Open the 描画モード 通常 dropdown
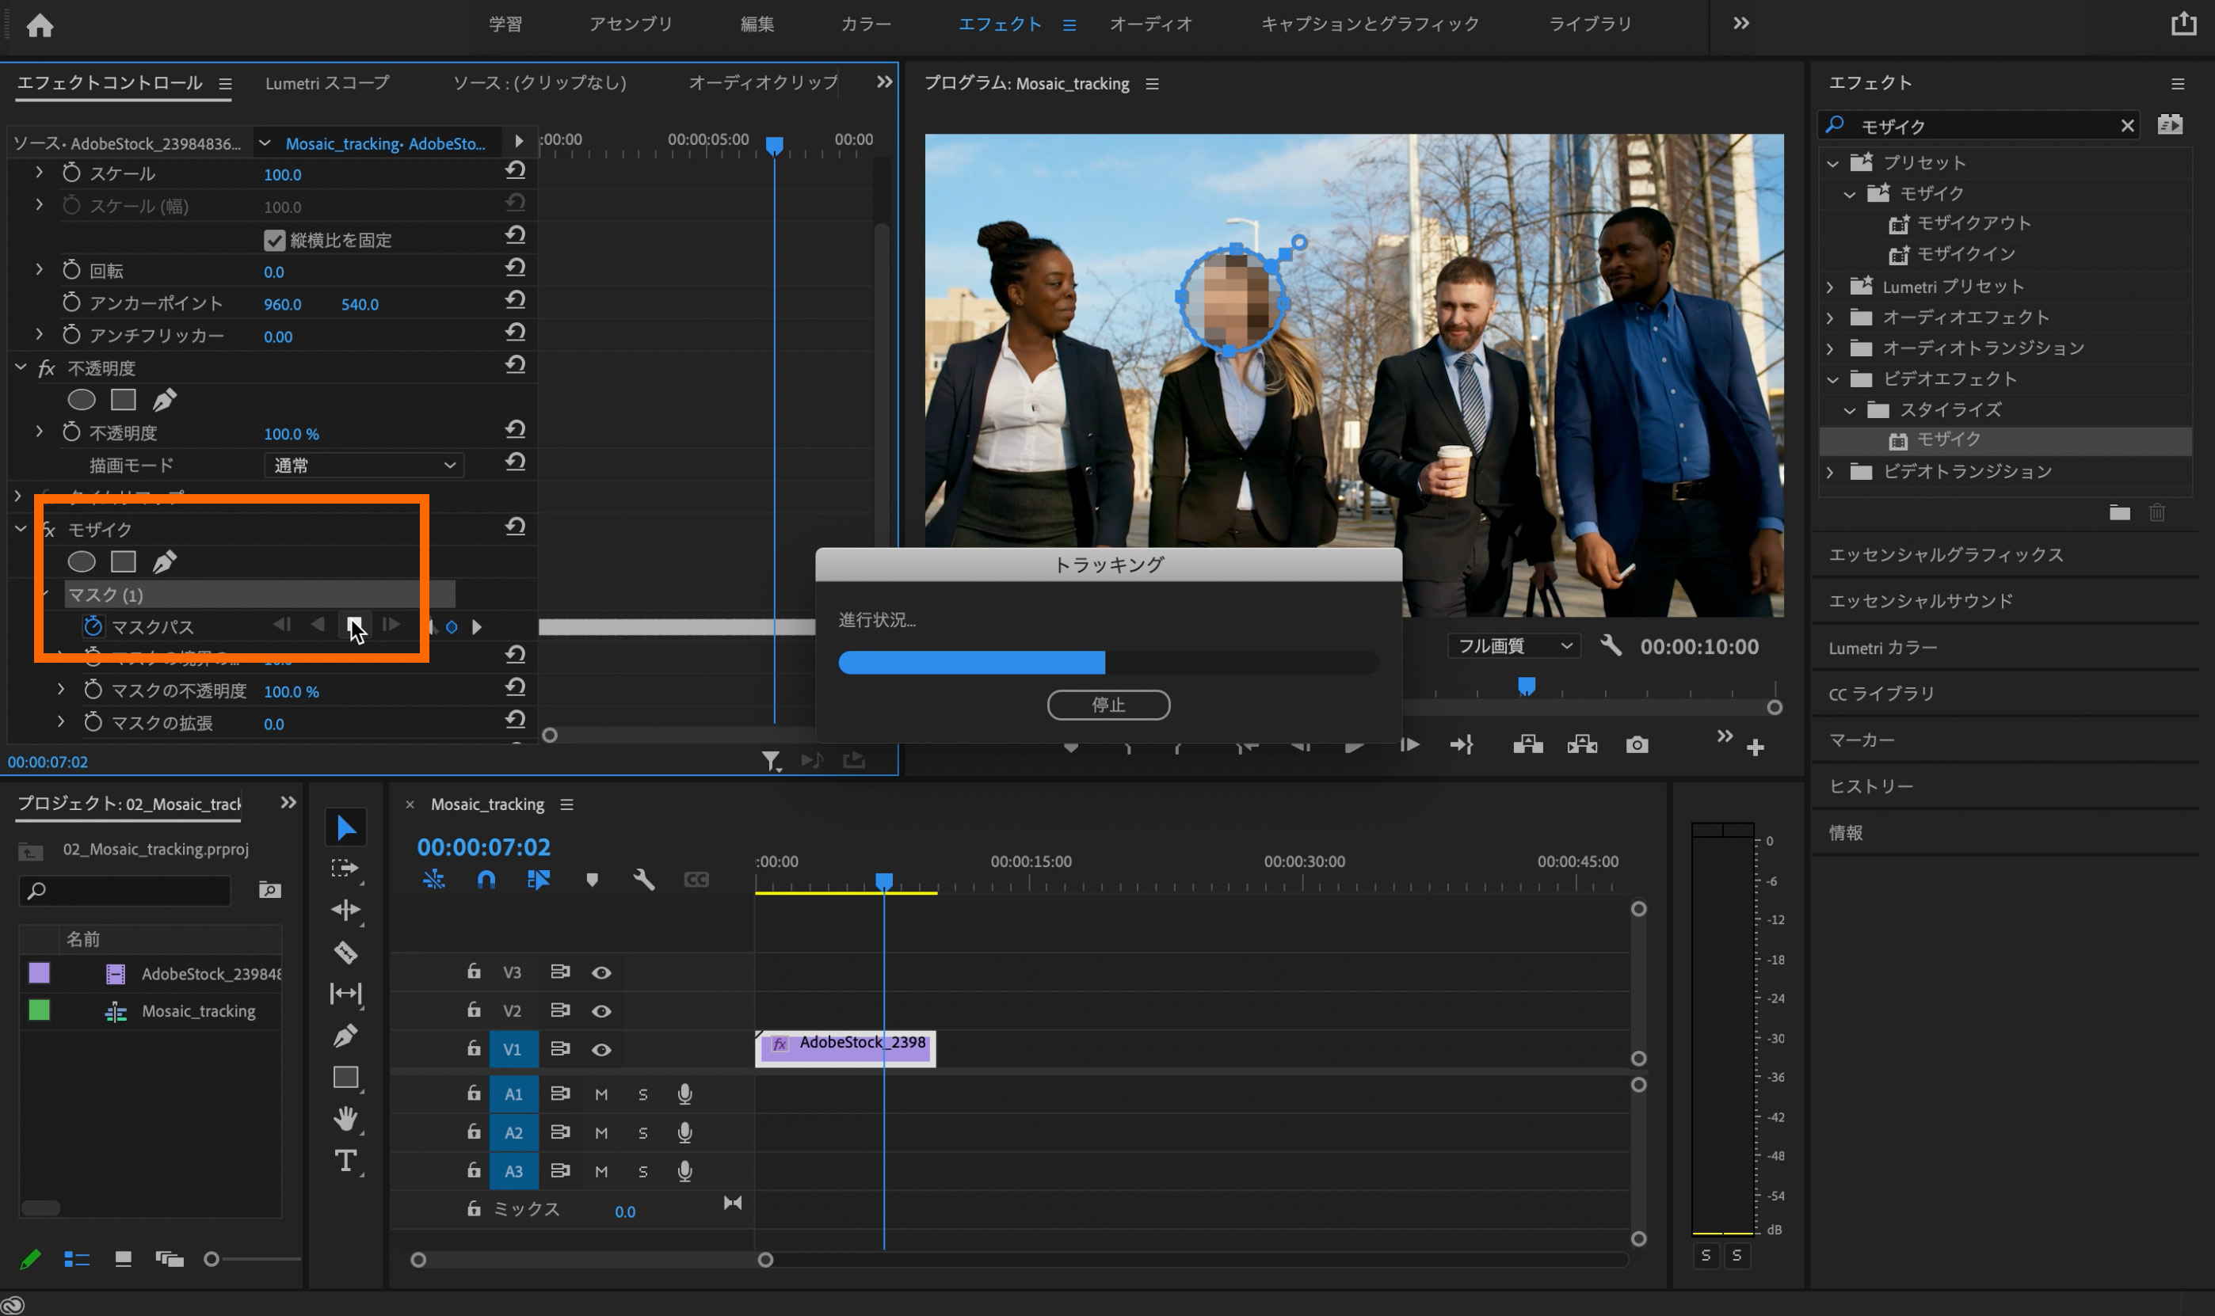 pyautogui.click(x=364, y=465)
